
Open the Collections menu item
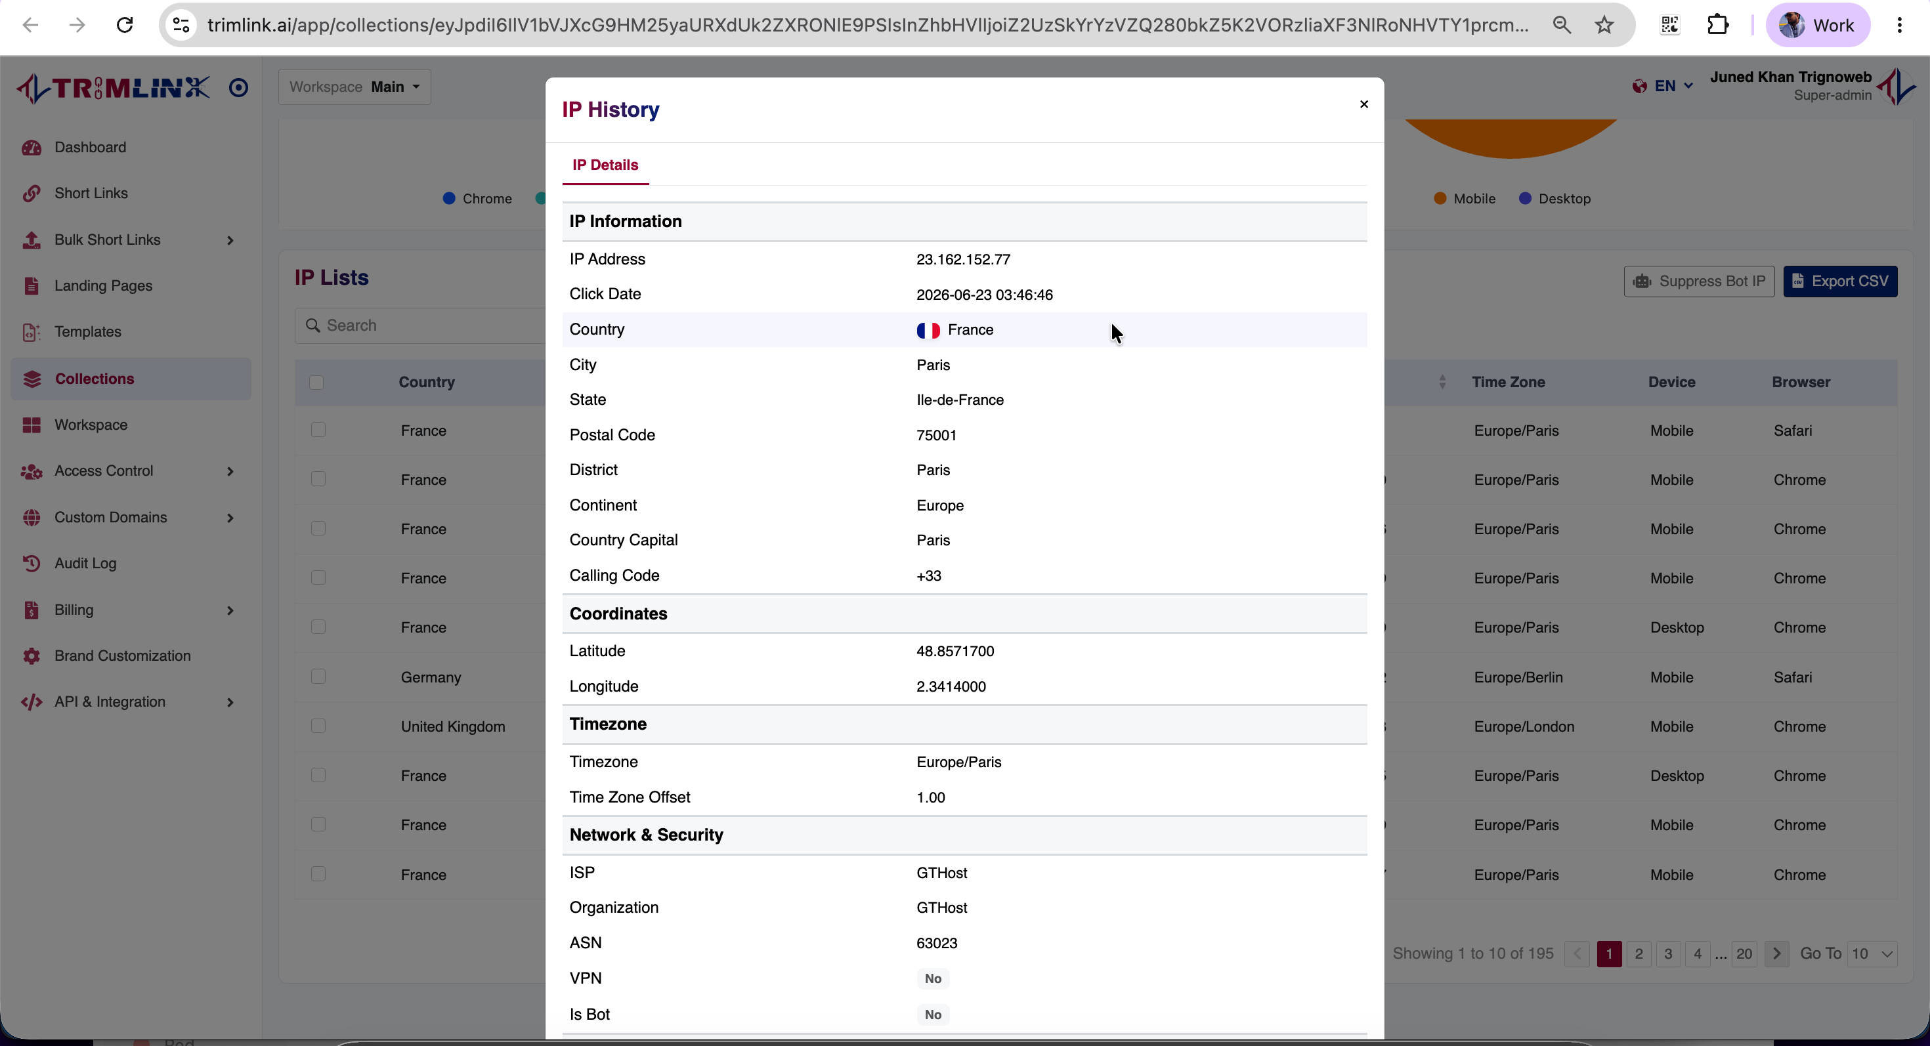(131, 379)
